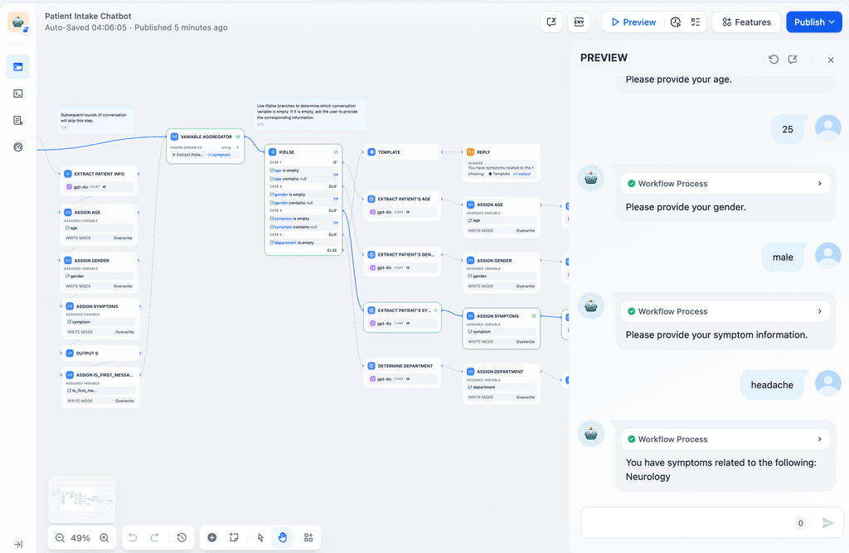The height and width of the screenshot is (553, 849).
Task: Click the plus icon to add a block
Action: point(211,537)
